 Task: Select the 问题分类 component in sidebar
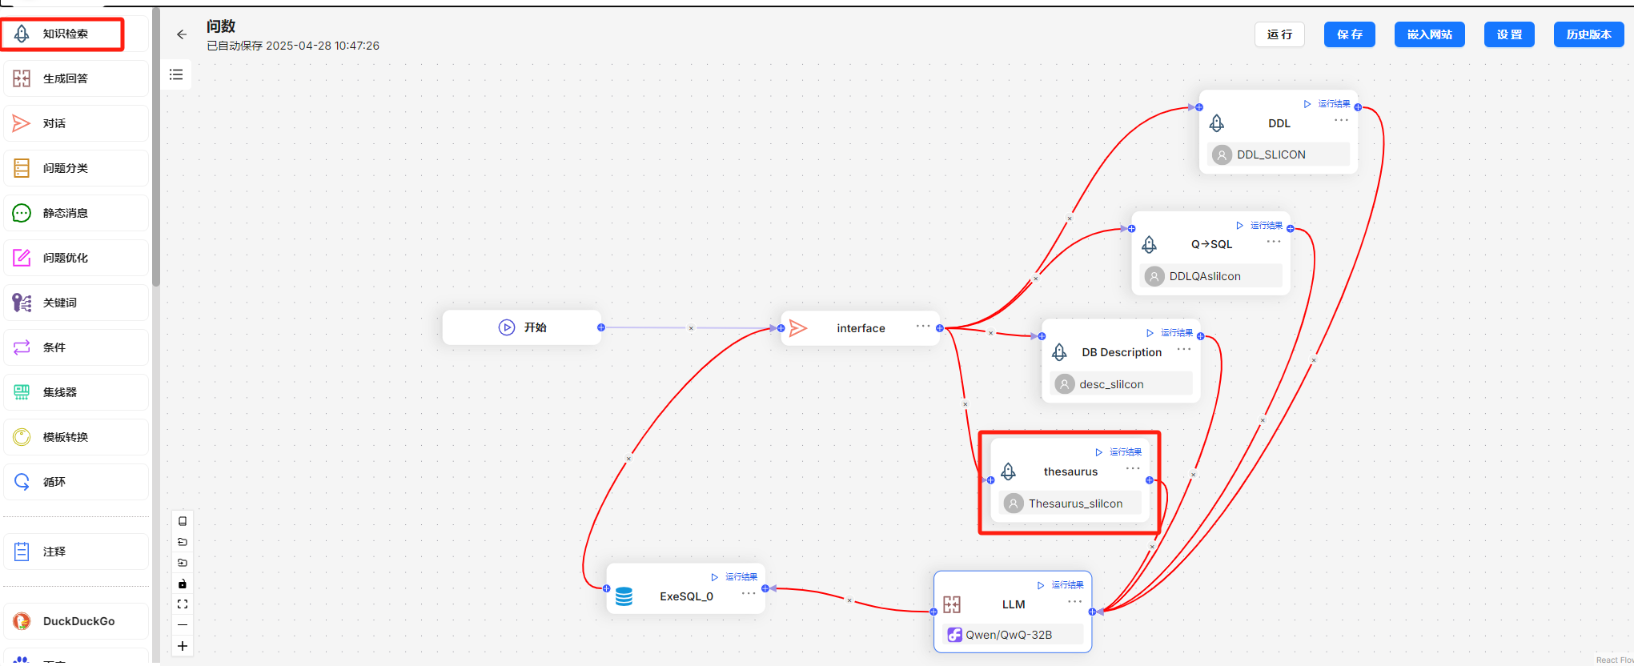[75, 168]
